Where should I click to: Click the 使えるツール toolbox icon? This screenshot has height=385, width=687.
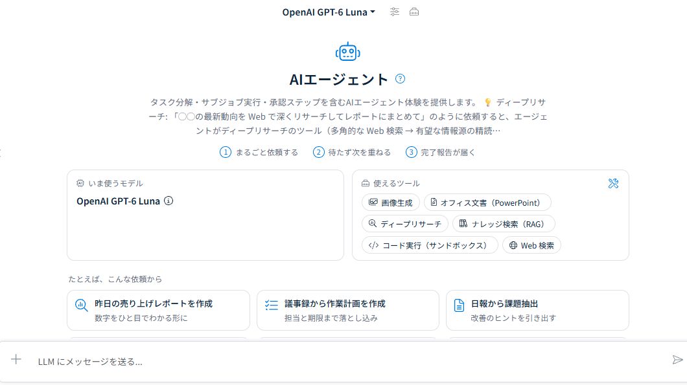click(x=366, y=183)
